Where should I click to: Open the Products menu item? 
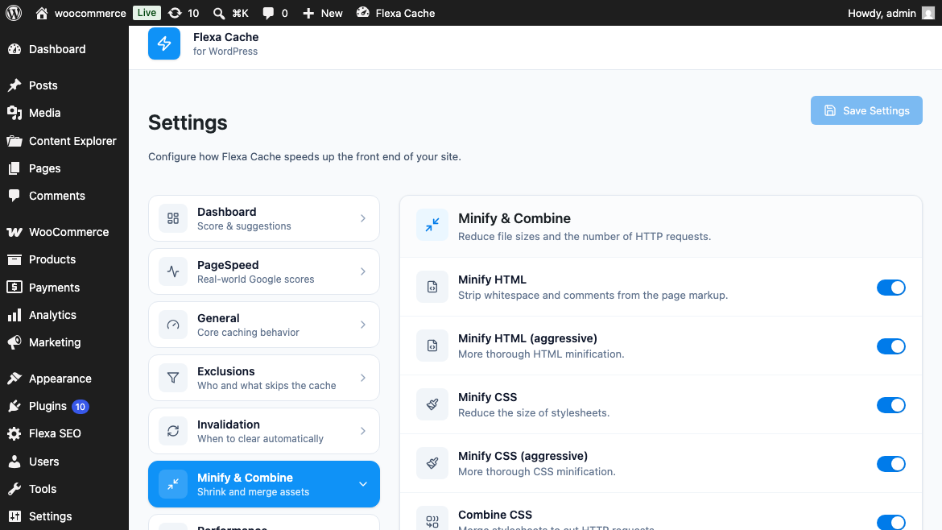(x=64, y=259)
